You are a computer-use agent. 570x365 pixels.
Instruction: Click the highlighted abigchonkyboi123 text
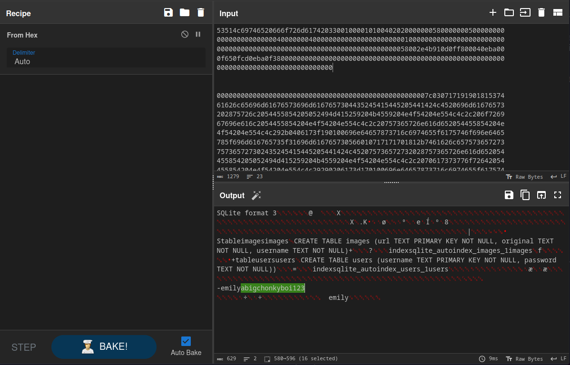pyautogui.click(x=273, y=288)
